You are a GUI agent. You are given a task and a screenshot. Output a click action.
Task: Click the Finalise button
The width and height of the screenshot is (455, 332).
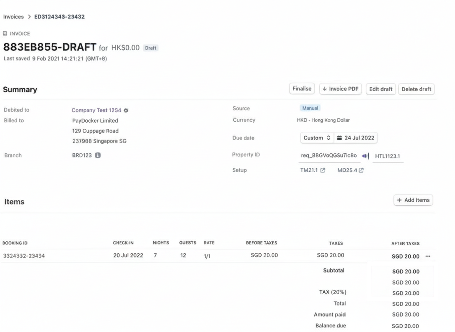click(x=302, y=89)
